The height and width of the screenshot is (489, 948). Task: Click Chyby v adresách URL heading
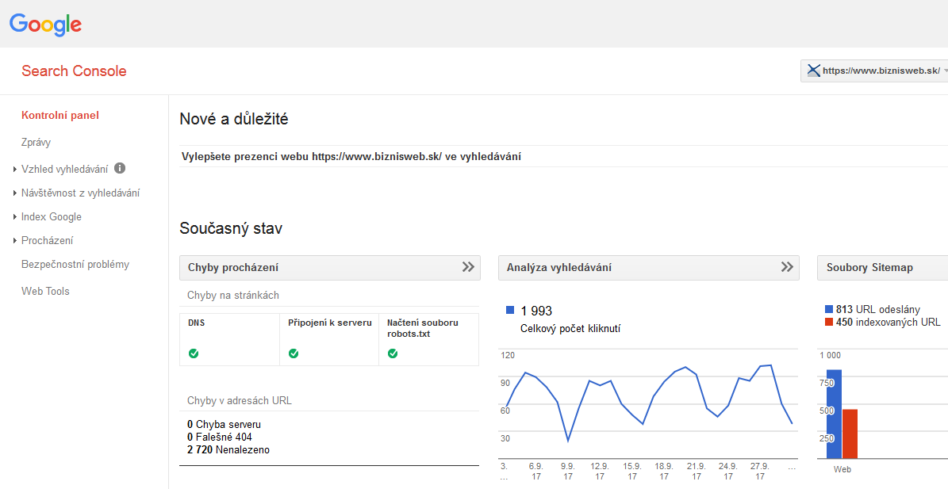pos(240,401)
